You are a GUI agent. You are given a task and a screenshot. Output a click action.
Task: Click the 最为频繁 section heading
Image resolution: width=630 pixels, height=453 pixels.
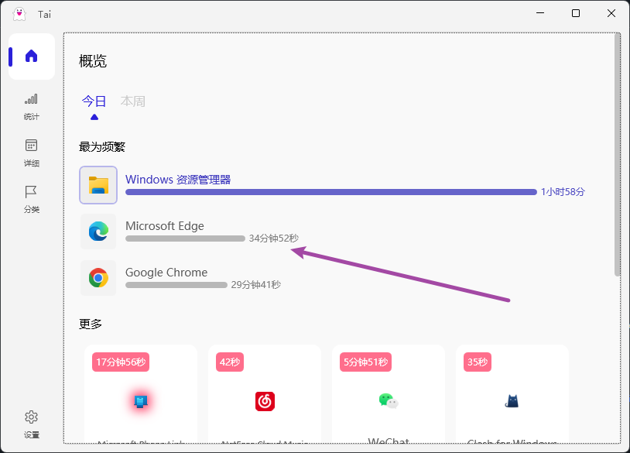tap(102, 147)
